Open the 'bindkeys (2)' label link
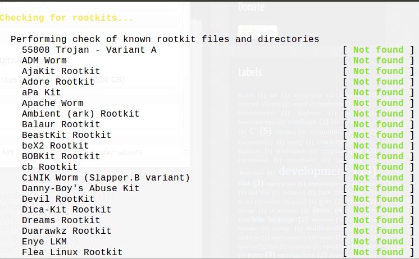The image size is (419, 259). click(308, 122)
